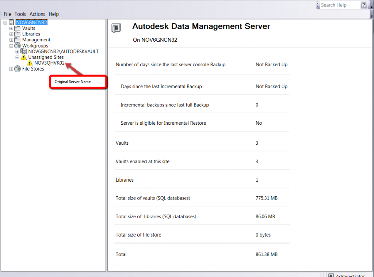This screenshot has height=277, width=374.
Task: Click the server icon next to AUTODESKVAULT
Action: pos(23,52)
